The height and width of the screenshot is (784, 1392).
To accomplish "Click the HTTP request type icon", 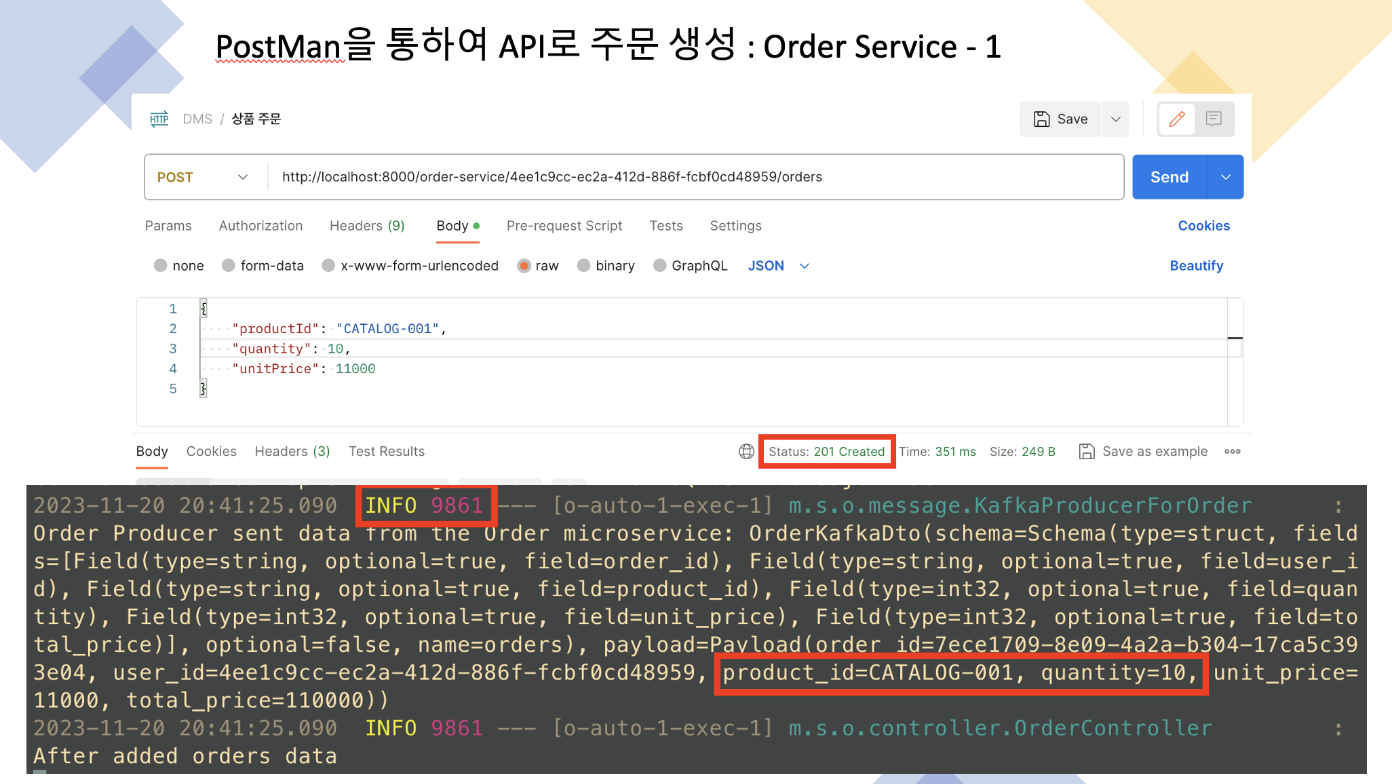I will click(159, 119).
